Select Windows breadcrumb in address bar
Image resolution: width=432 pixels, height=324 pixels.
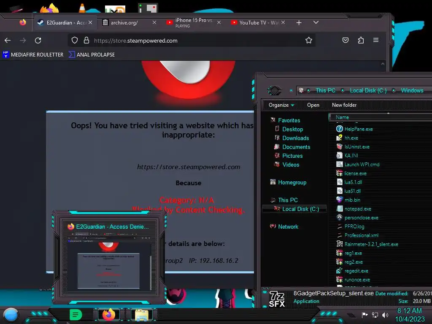(x=412, y=90)
